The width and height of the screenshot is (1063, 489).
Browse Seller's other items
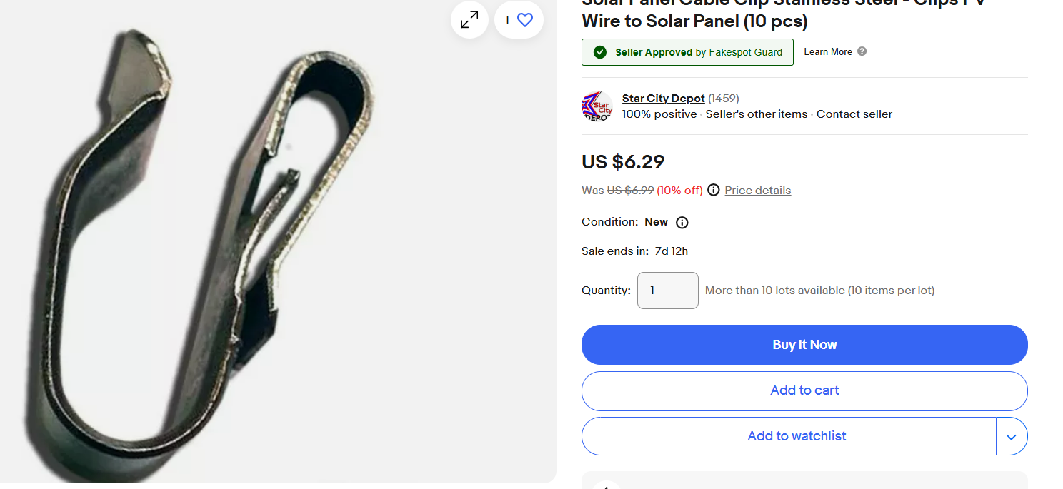click(756, 114)
